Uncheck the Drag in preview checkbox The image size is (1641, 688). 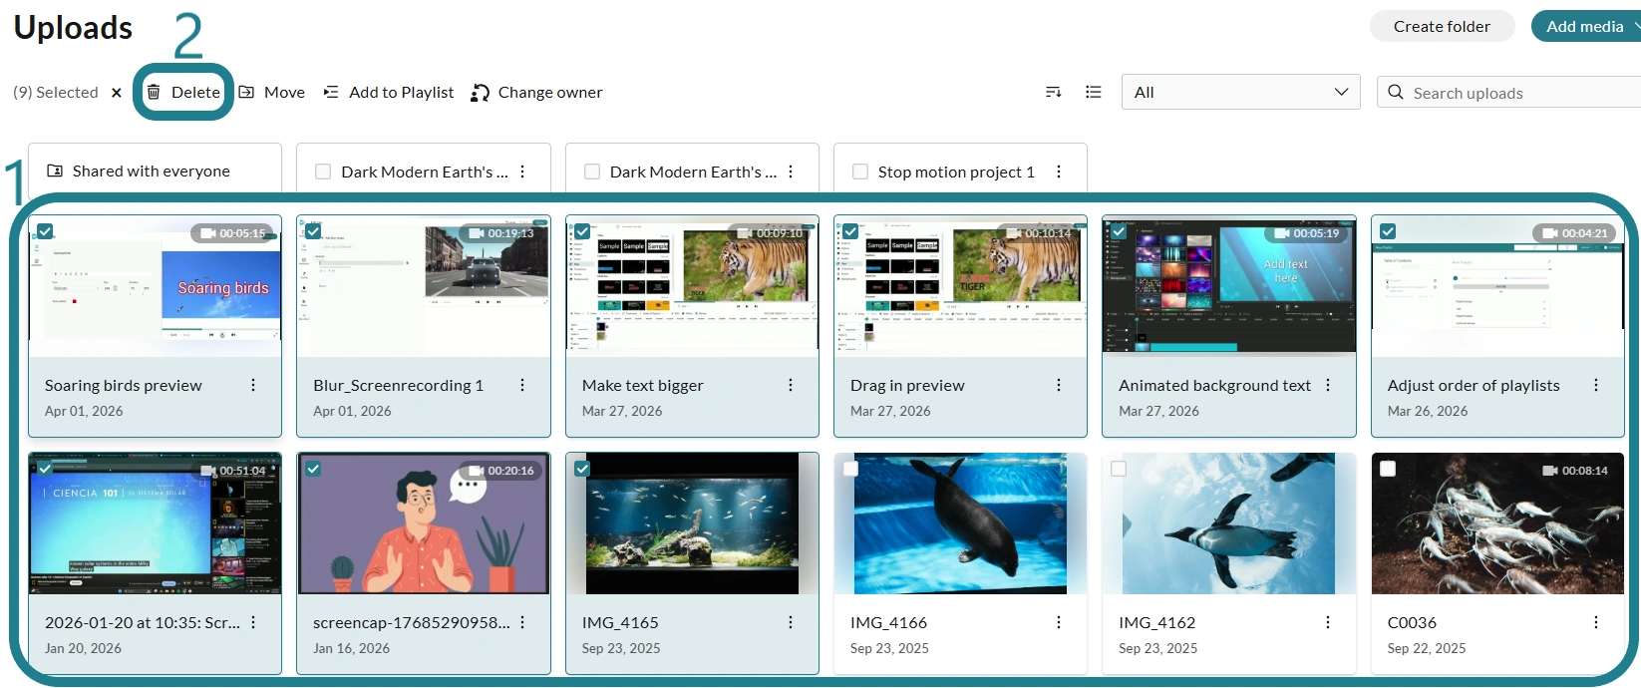pos(850,231)
